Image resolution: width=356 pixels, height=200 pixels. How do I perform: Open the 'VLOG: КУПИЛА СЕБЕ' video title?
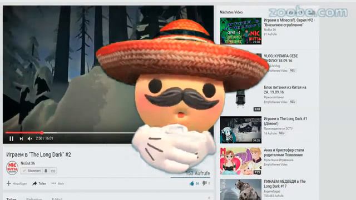pyautogui.click(x=281, y=58)
